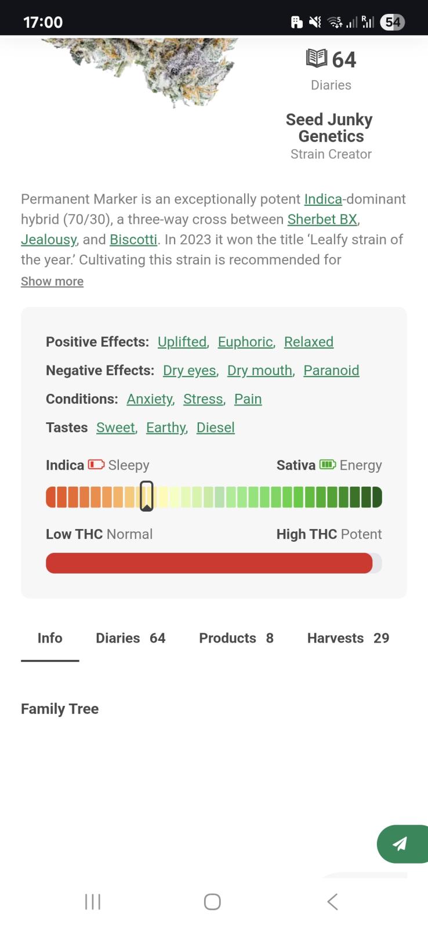The image size is (428, 928).
Task: Open the Sherbet BX strain link
Action: pyautogui.click(x=322, y=219)
